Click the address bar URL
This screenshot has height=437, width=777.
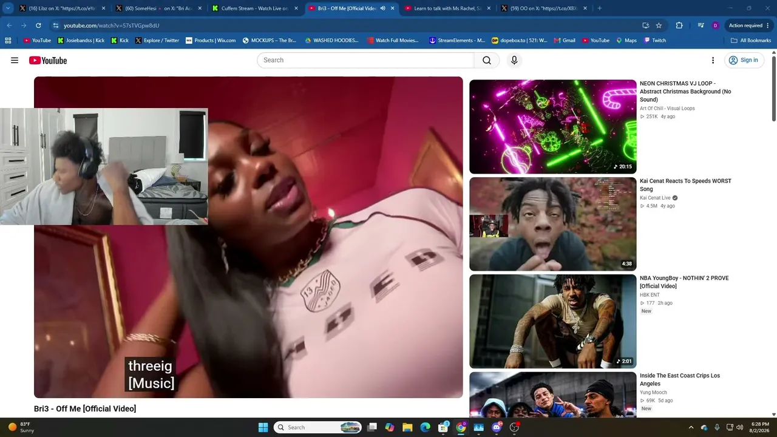pos(111,25)
